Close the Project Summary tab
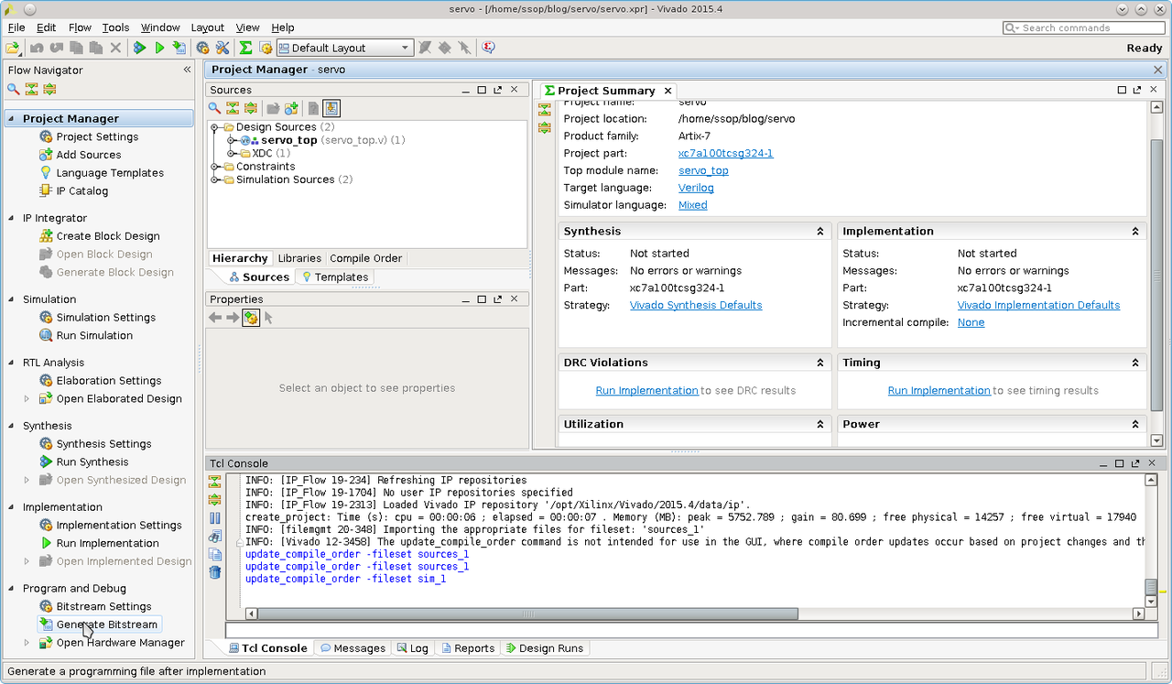The height and width of the screenshot is (684, 1172). tap(667, 91)
